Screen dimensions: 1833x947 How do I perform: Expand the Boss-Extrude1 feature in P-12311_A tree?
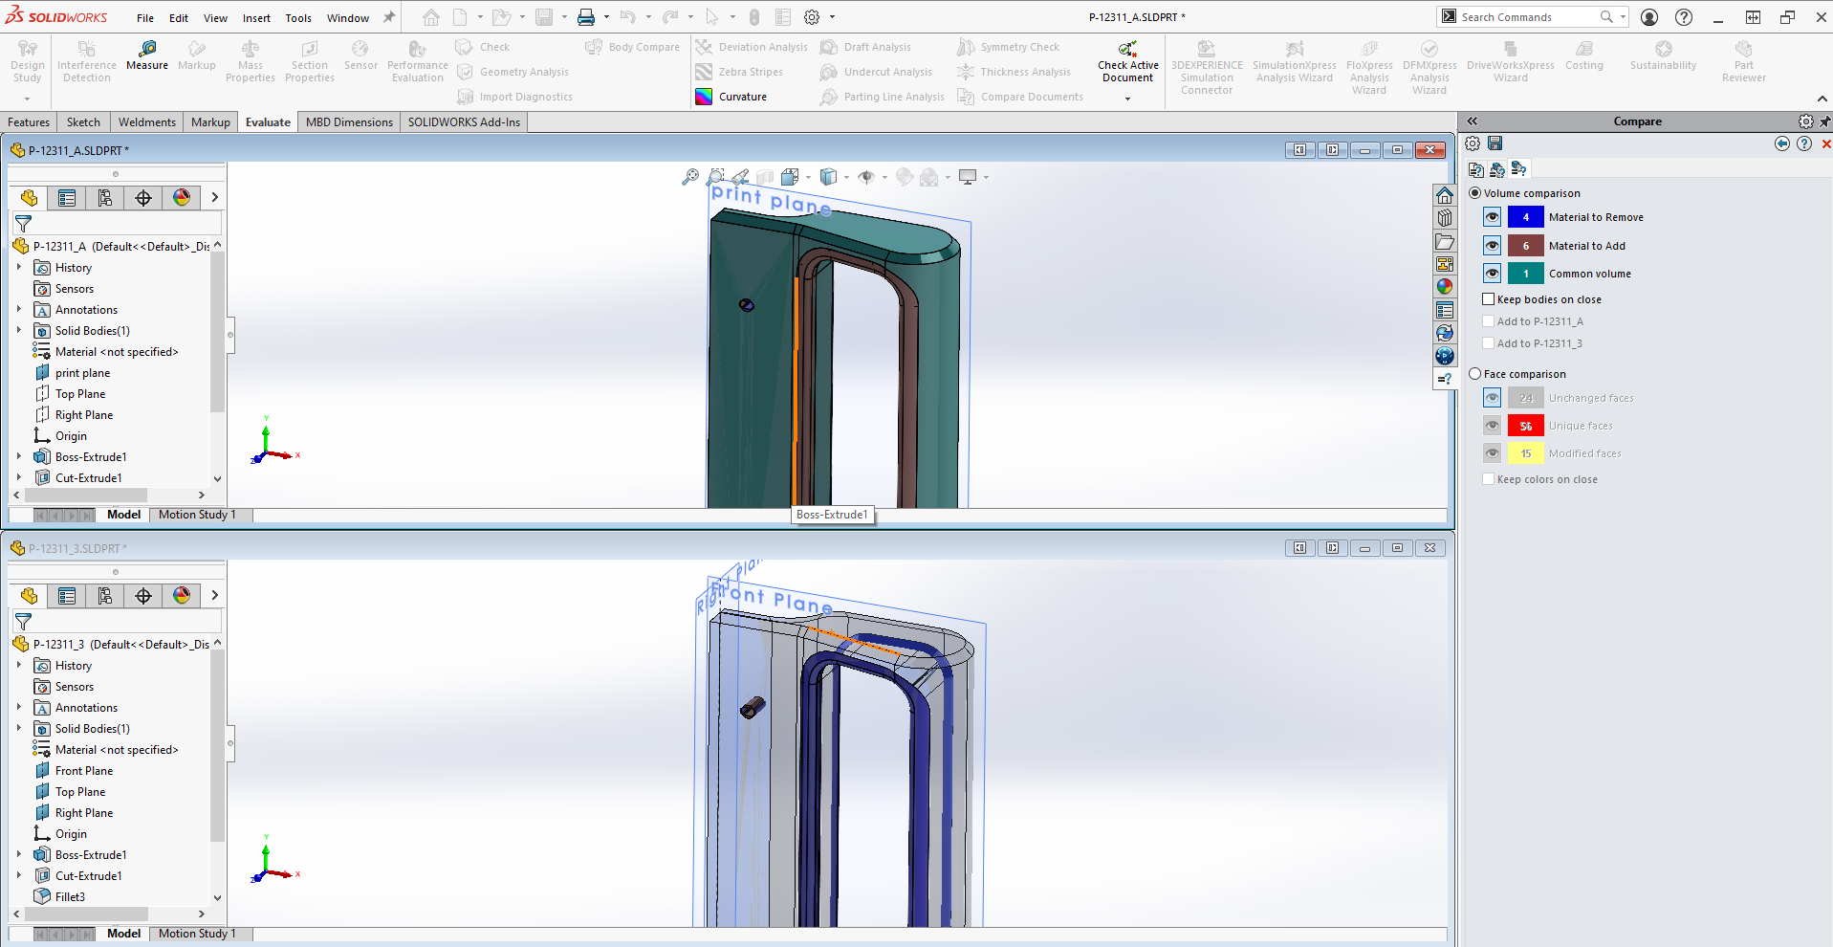click(19, 457)
